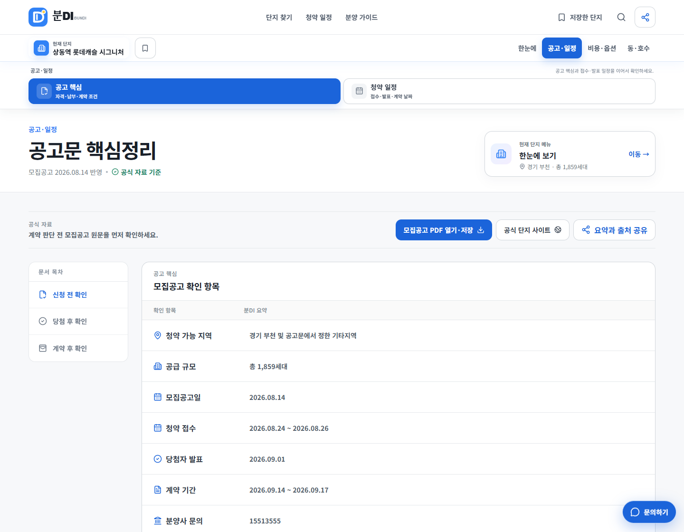Switch to the 비용·옵션 tab
This screenshot has height=532, width=684.
[x=602, y=48]
